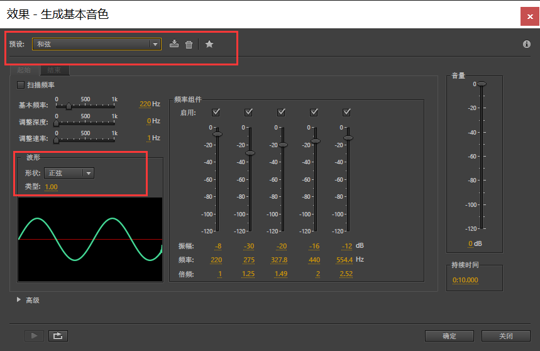Open the 预设 dropdown showing 和弦
The height and width of the screenshot is (351, 540).
(97, 44)
